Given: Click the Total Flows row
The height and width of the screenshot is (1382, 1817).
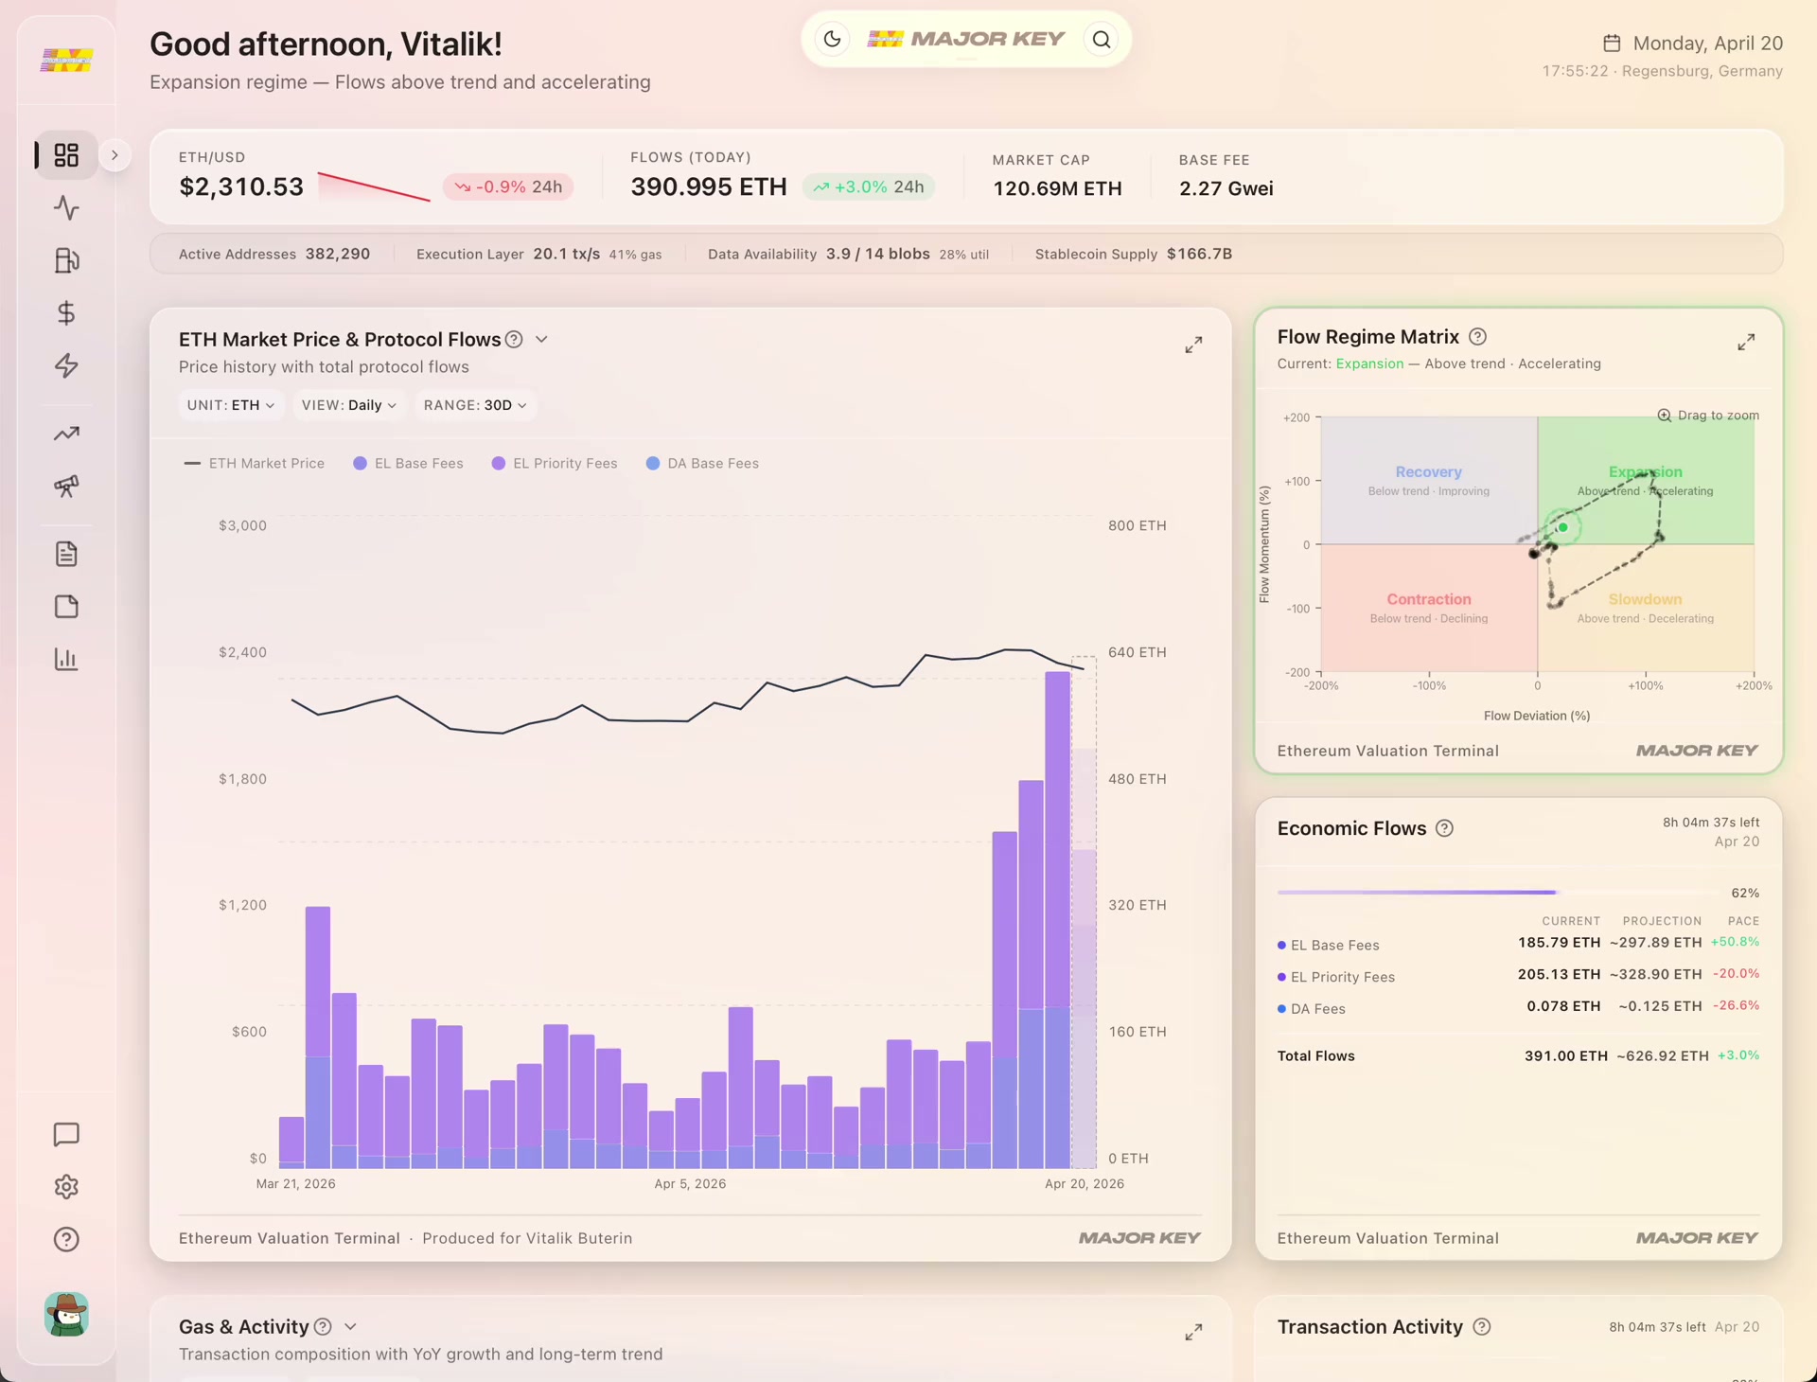Looking at the screenshot, I should pos(1518,1055).
